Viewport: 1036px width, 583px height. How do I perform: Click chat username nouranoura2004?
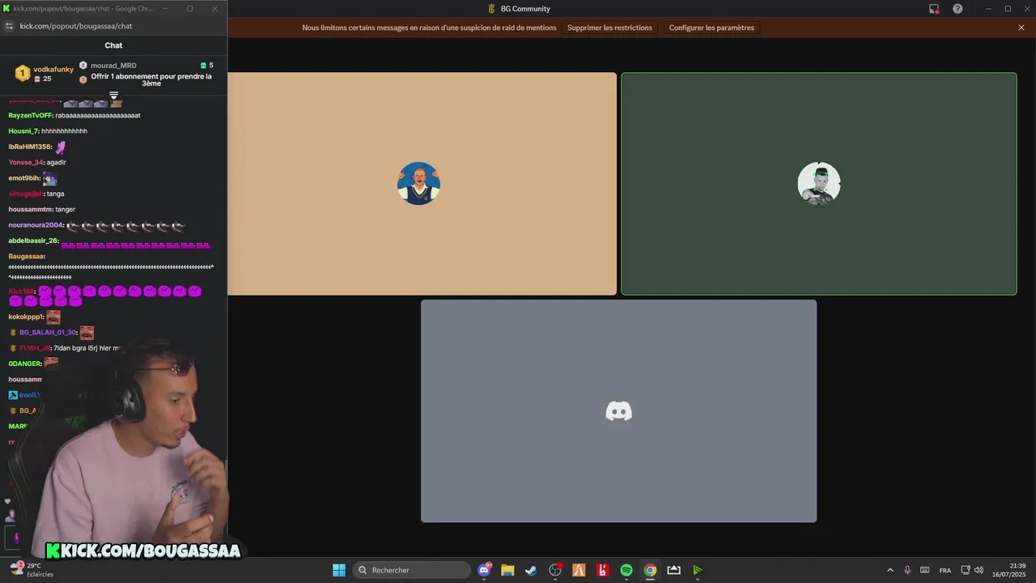[x=36, y=225]
